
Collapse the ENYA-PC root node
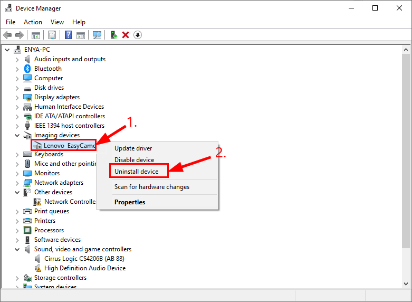point(7,50)
